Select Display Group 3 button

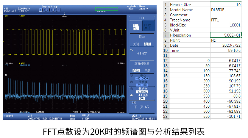(x=48, y=10)
